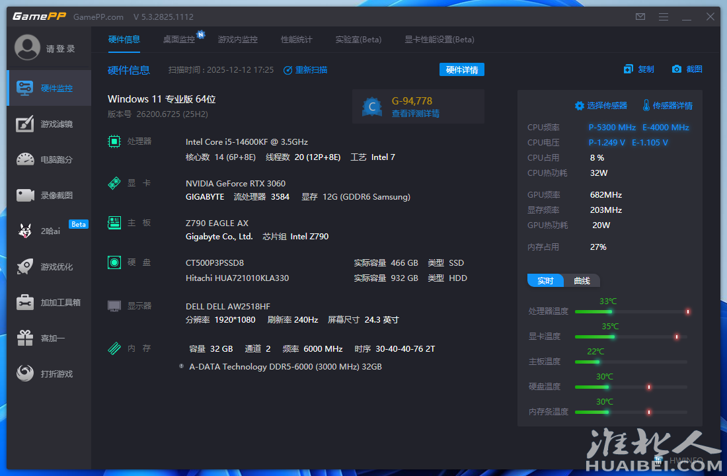
Task: Click the 喜加一 gift icon
Action: tap(25, 338)
